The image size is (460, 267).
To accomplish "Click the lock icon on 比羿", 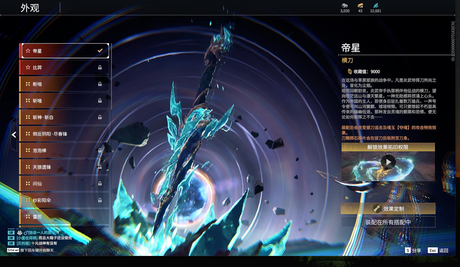I will [100, 67].
